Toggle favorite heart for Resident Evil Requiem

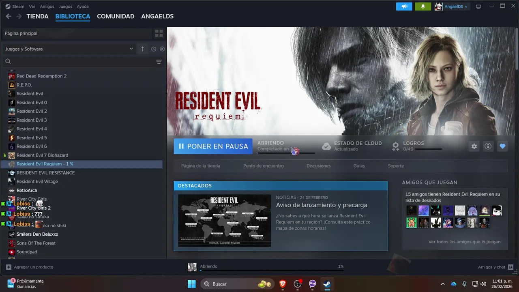[x=502, y=146]
